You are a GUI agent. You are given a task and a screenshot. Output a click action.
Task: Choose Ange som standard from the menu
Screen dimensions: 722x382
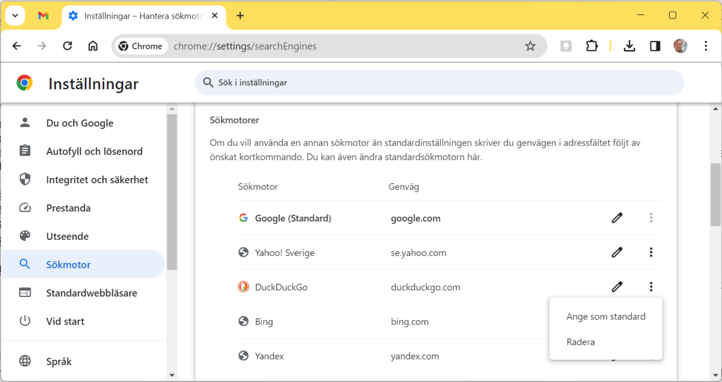pyautogui.click(x=605, y=316)
